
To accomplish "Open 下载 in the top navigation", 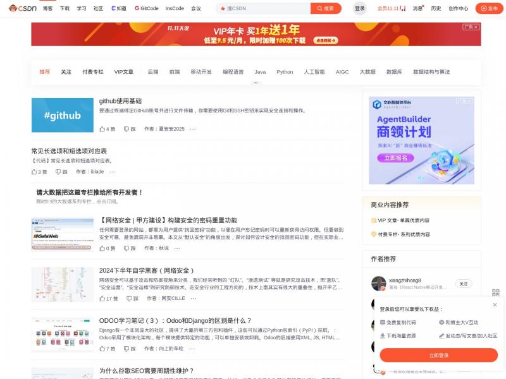I will tap(65, 8).
